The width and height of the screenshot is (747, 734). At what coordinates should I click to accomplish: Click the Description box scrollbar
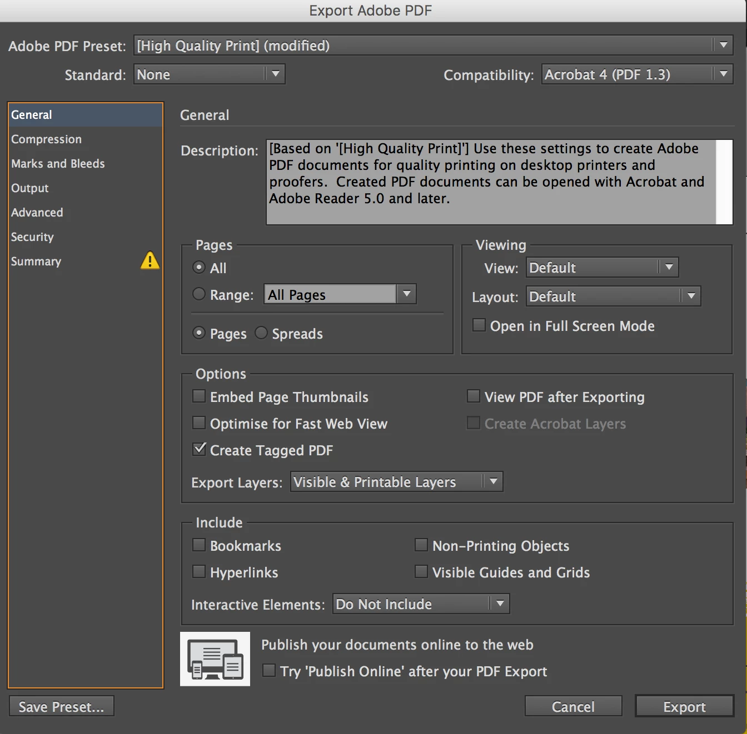(x=724, y=182)
